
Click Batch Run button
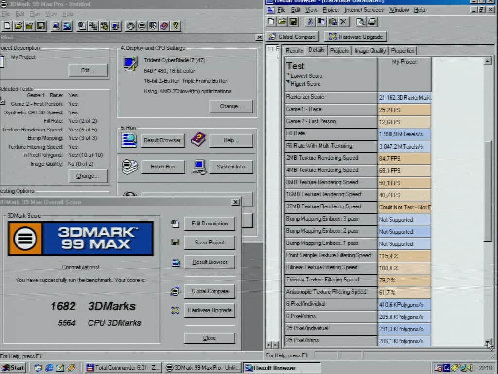[163, 167]
